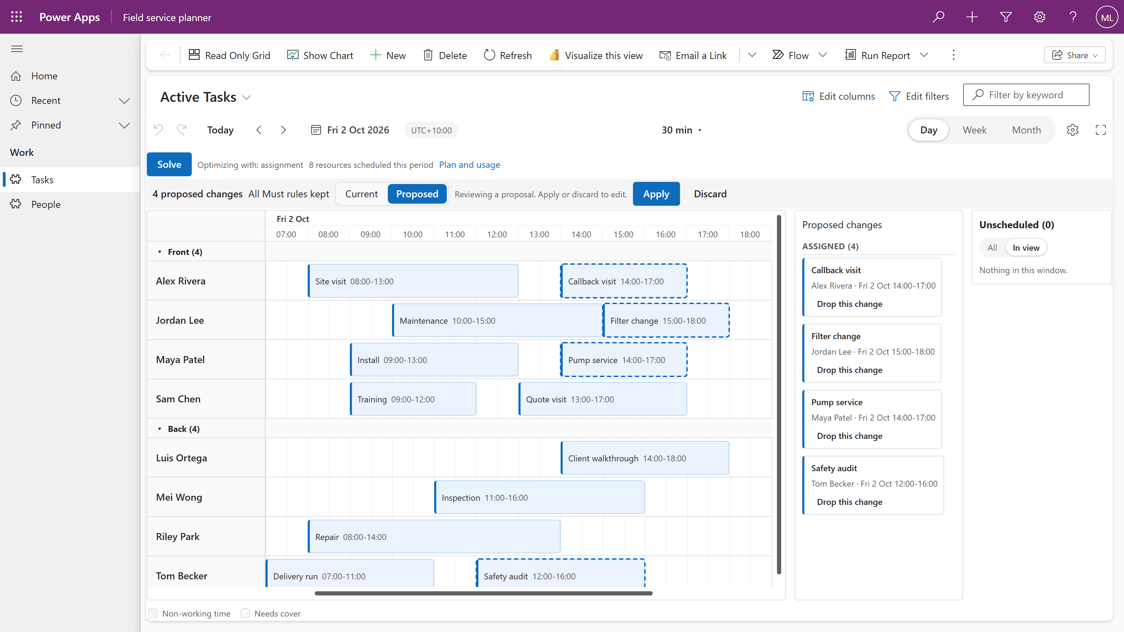Switch to Day view
This screenshot has width=1124, height=632.
coord(928,130)
